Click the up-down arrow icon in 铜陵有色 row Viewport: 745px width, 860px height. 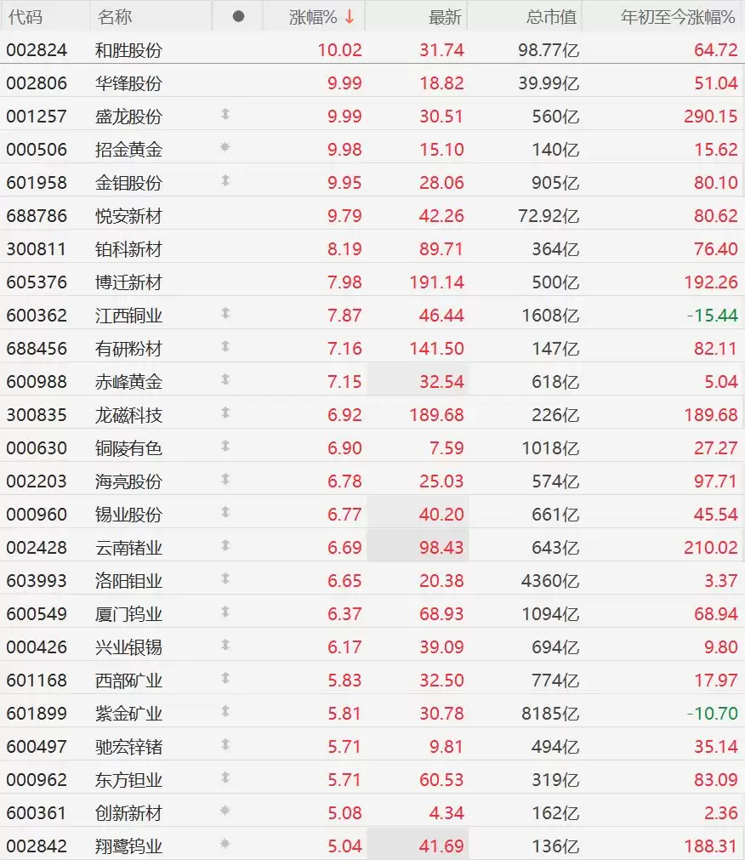click(x=225, y=446)
